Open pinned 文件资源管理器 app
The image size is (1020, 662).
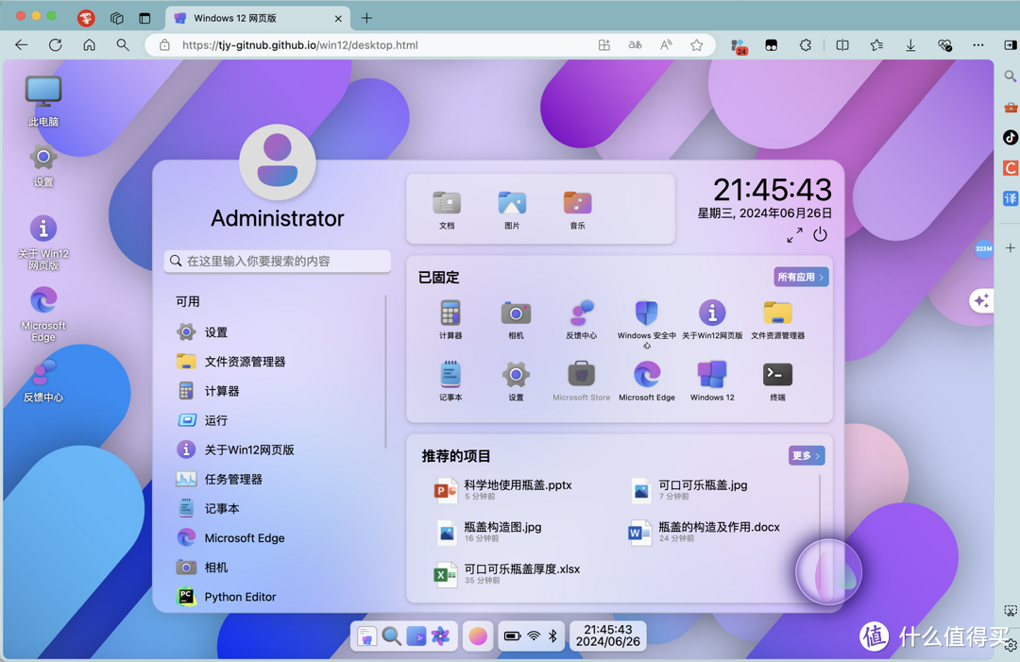pos(777,319)
